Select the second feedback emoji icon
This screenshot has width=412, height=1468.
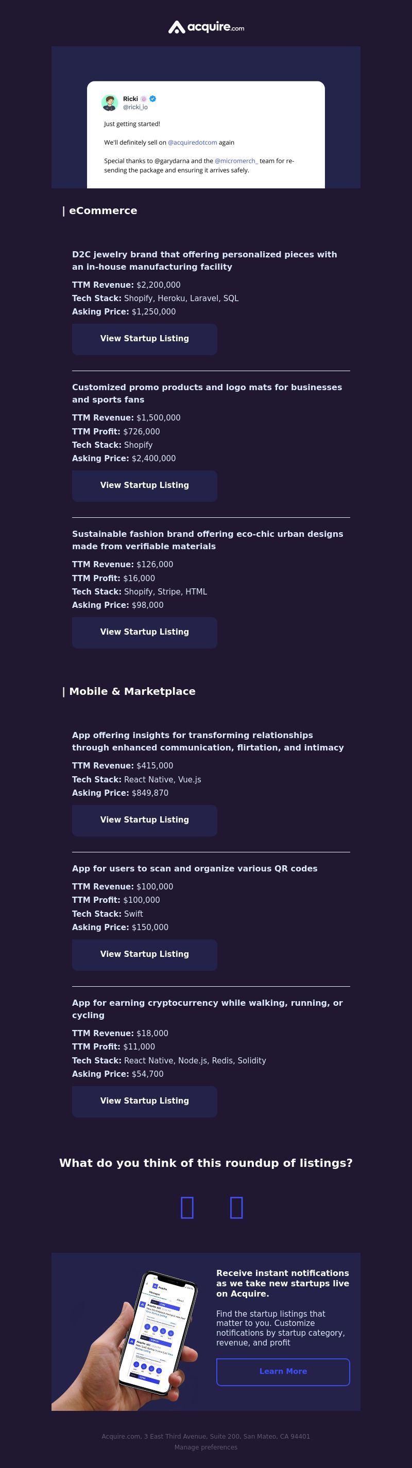tap(236, 1208)
